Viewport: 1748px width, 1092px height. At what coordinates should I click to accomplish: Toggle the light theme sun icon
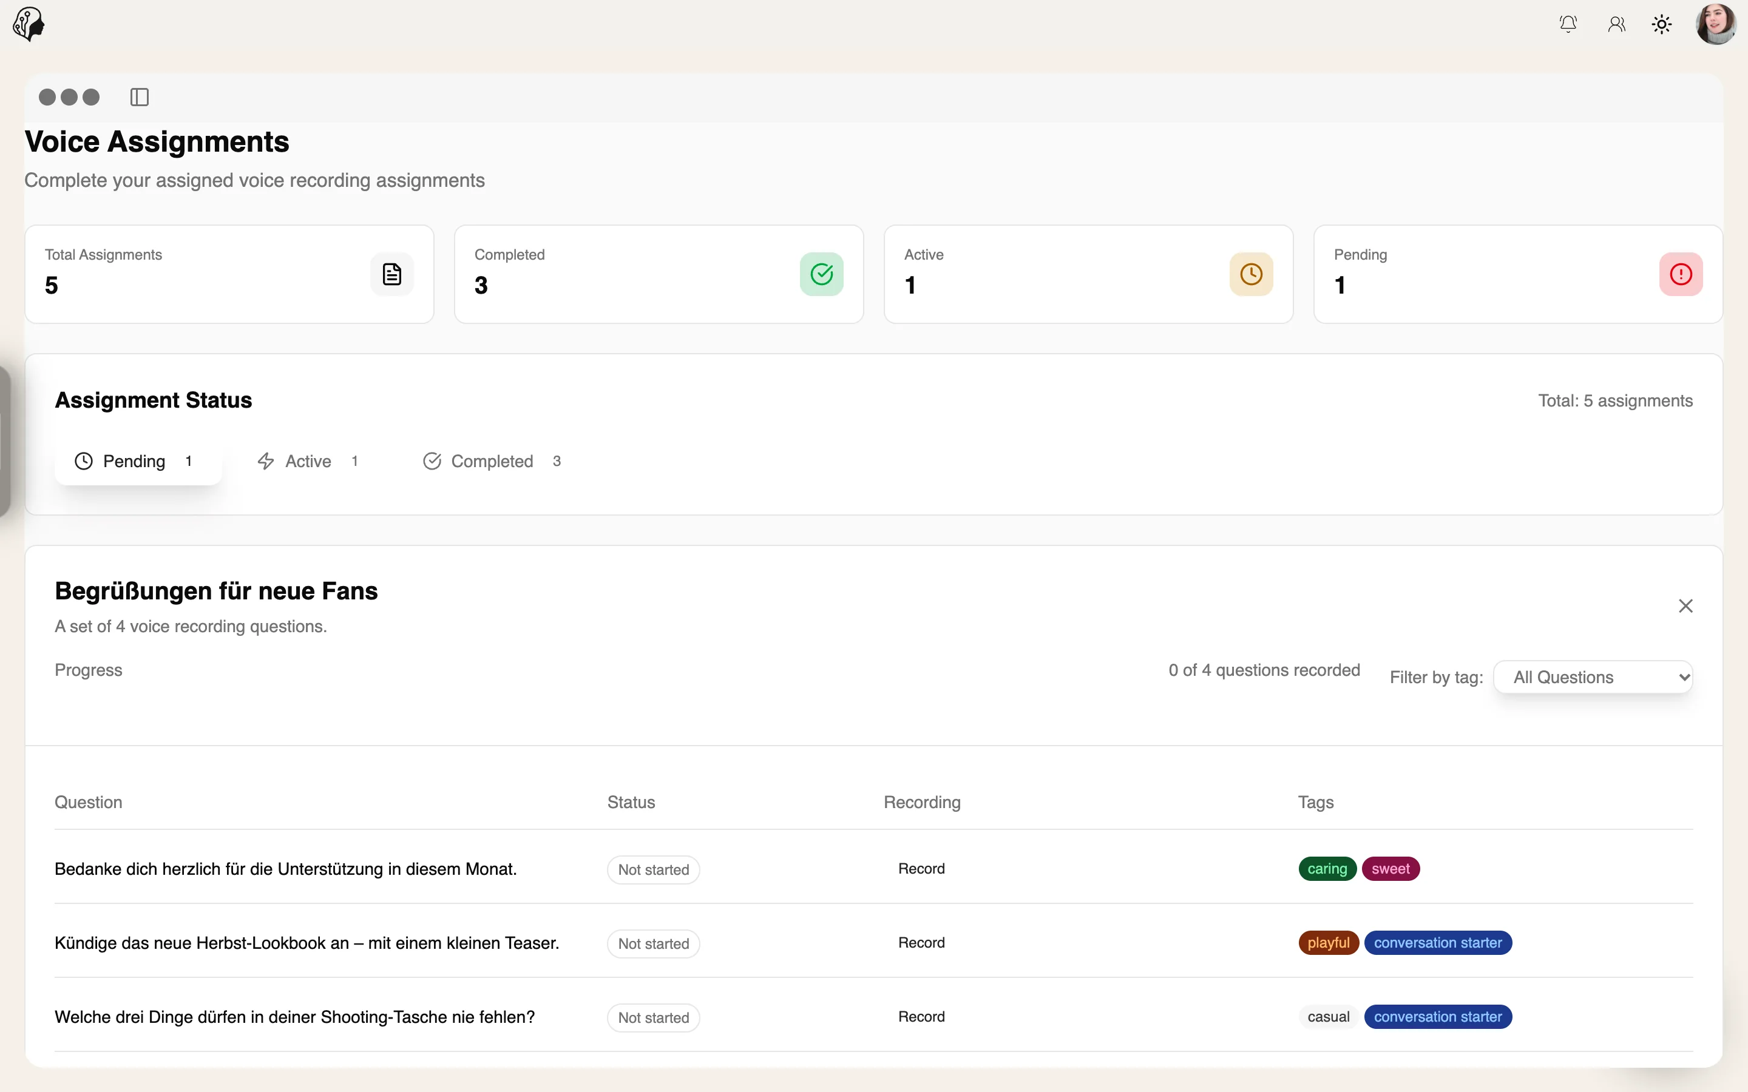coord(1662,24)
